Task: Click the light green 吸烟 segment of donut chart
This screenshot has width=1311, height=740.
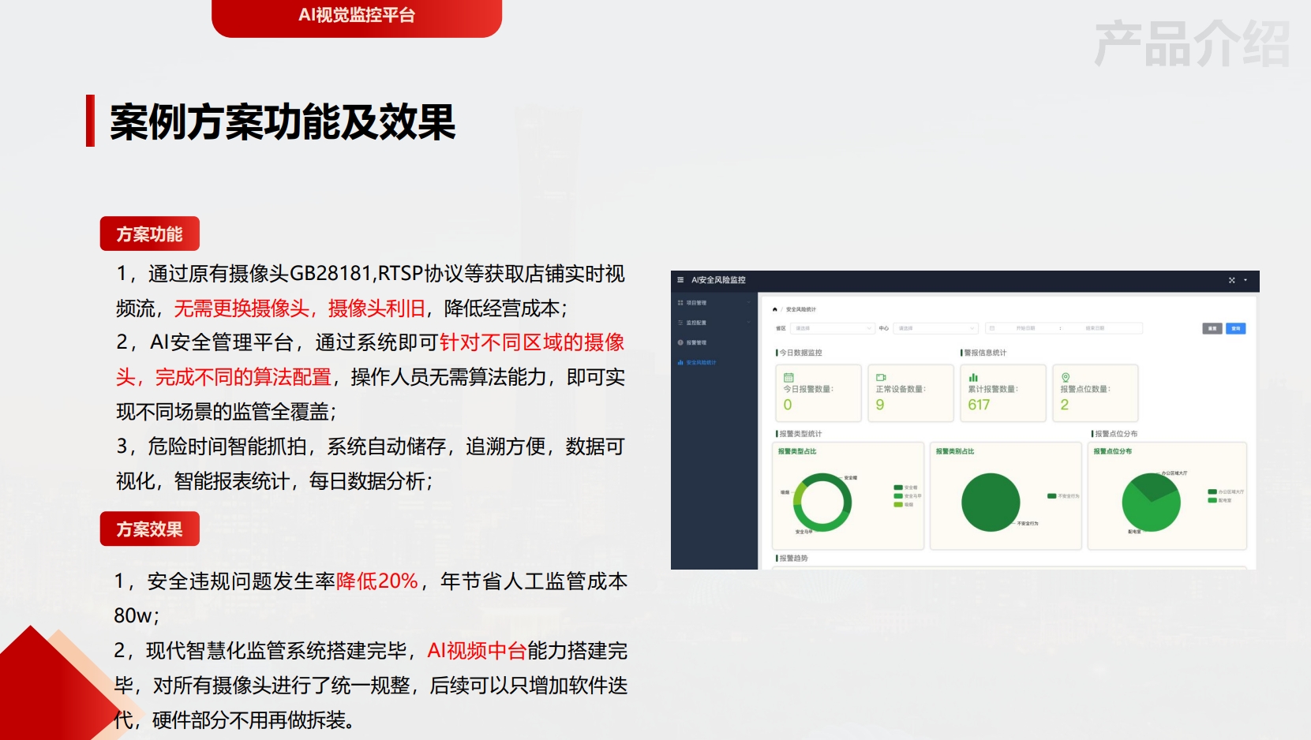Action: click(x=798, y=494)
